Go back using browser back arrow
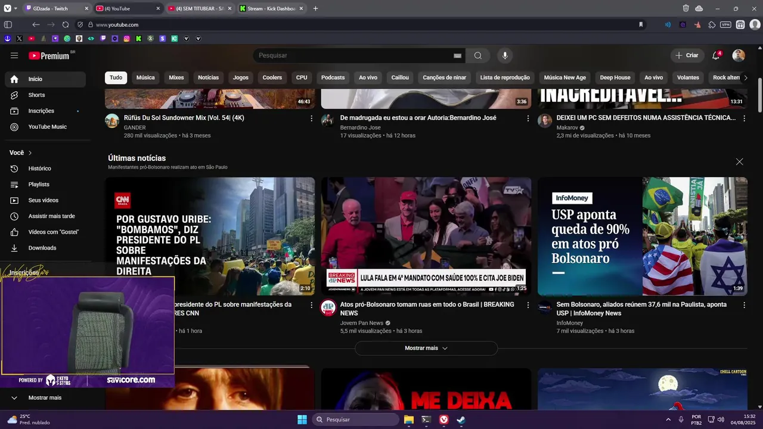763x429 pixels. click(x=36, y=24)
